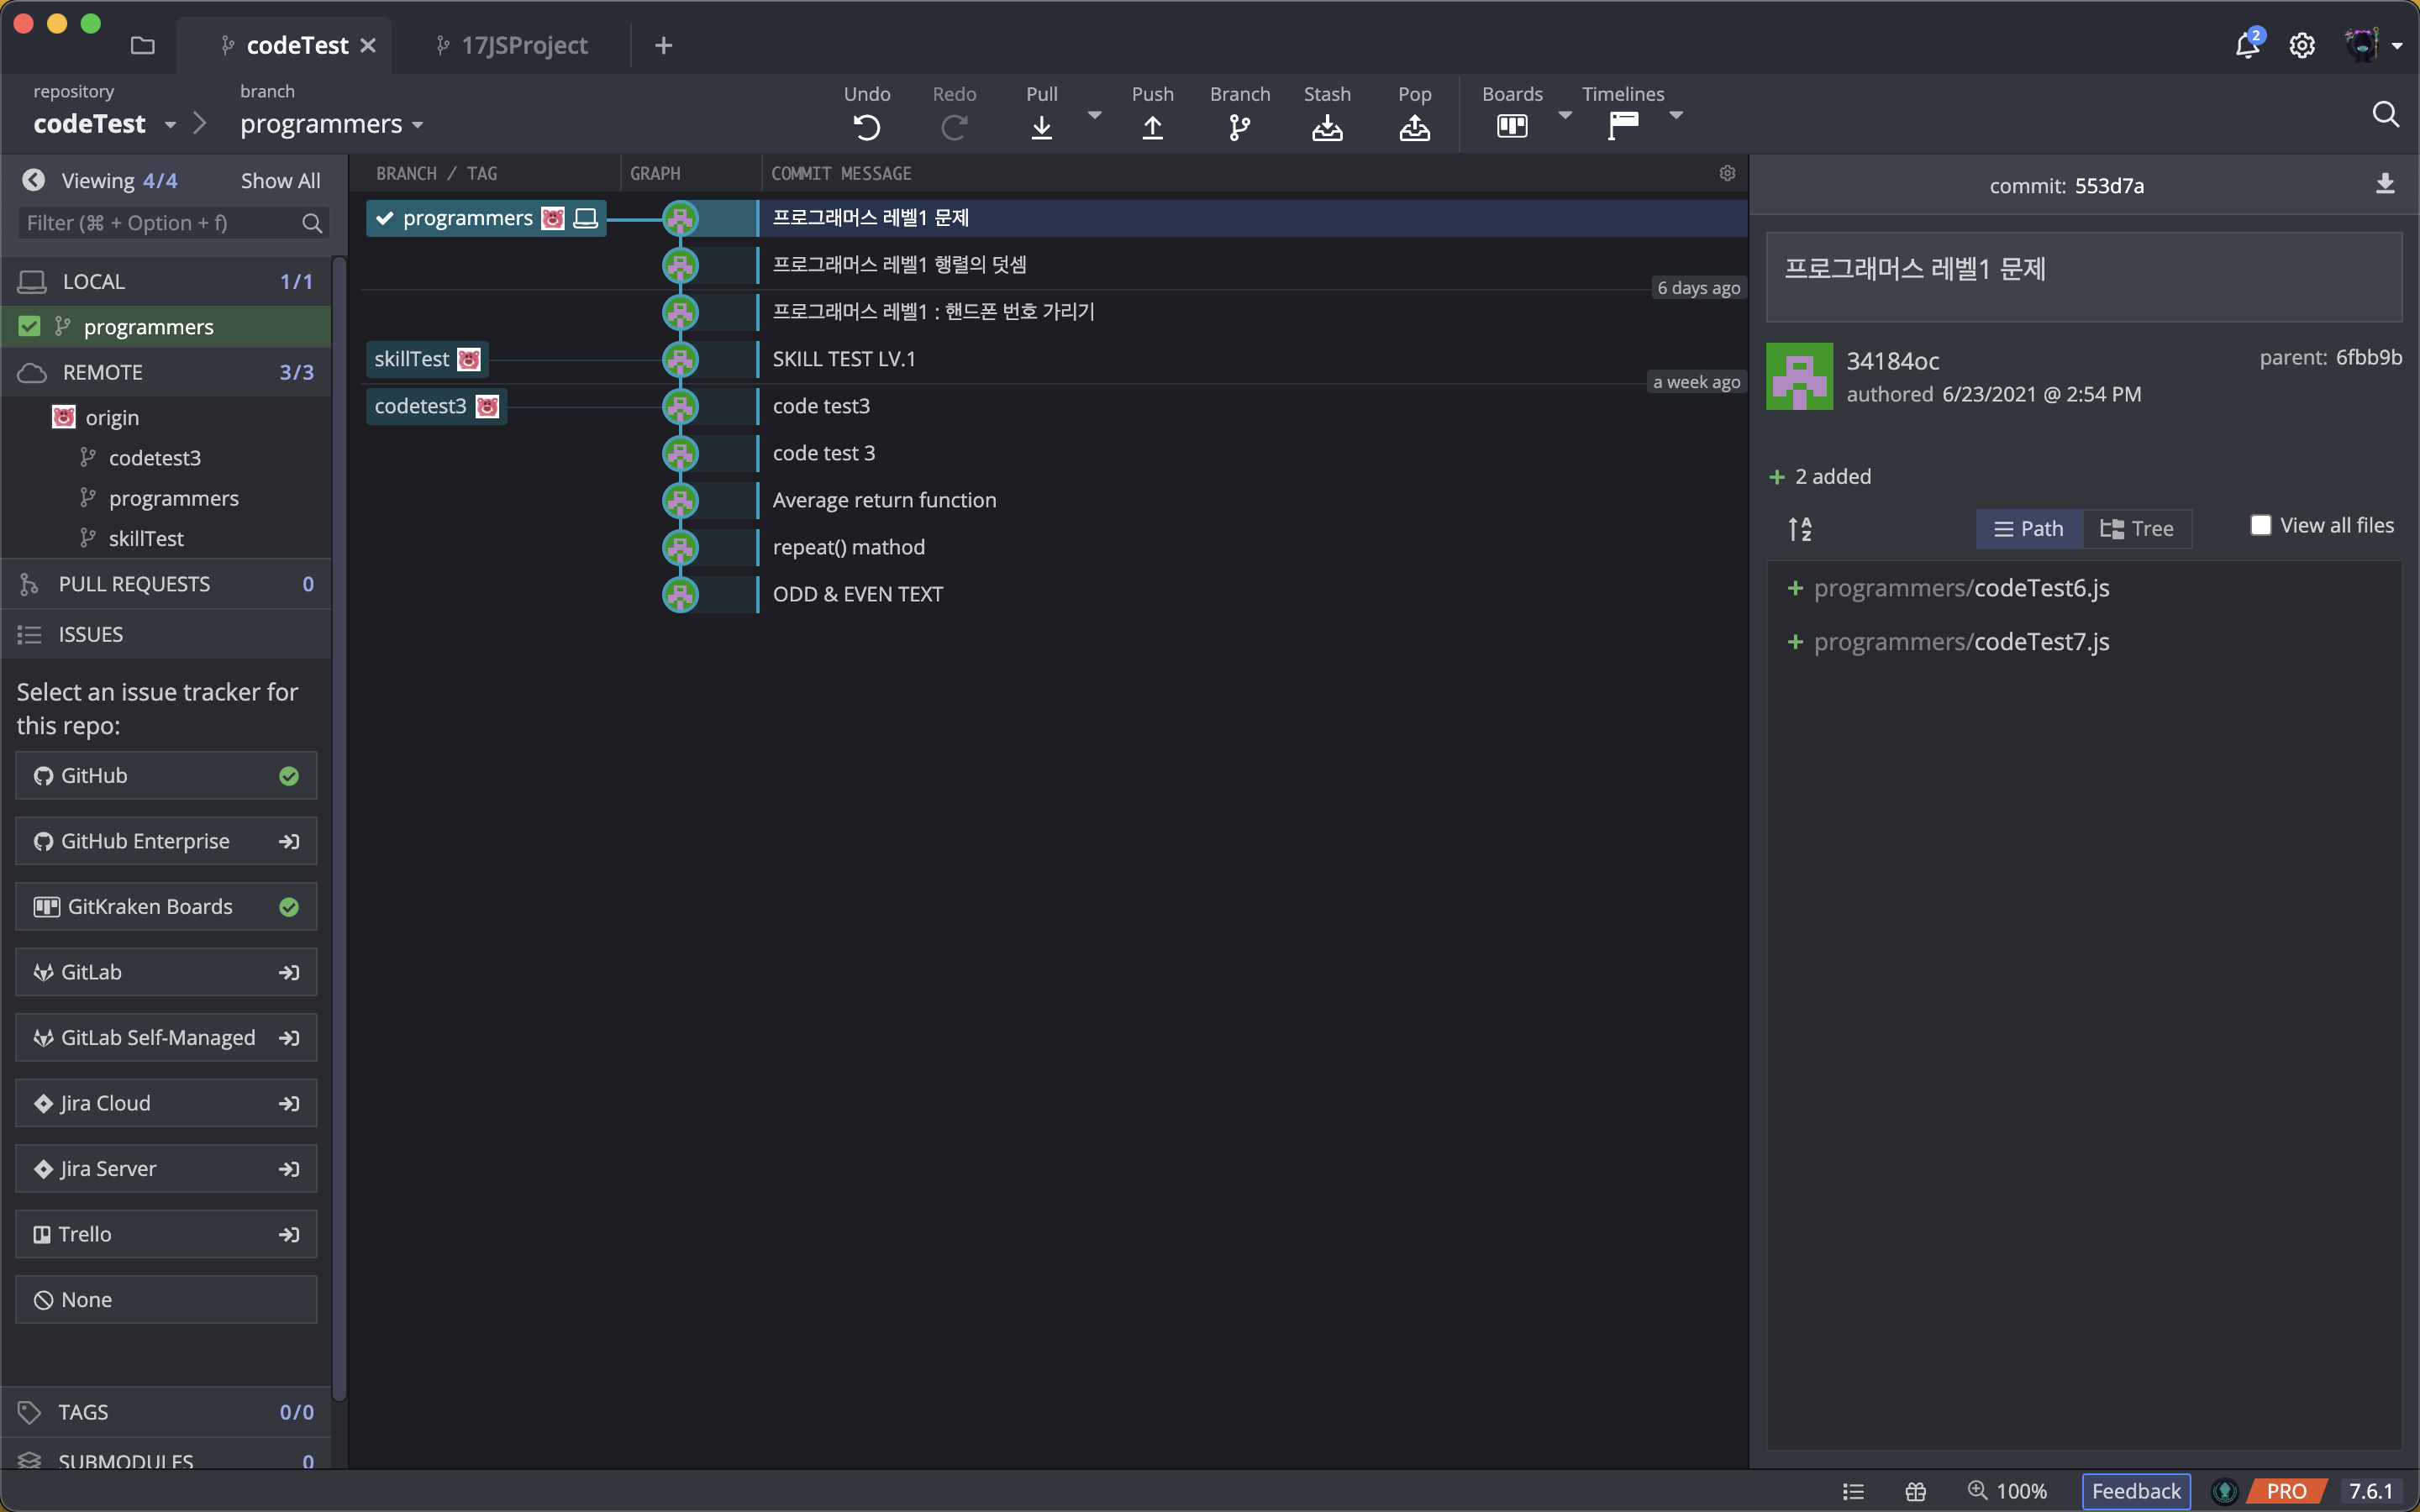Pop the stash with Pop icon

tap(1414, 127)
